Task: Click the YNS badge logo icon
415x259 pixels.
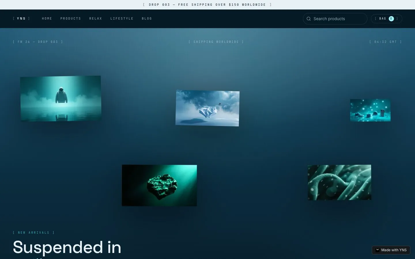Action: point(378,250)
